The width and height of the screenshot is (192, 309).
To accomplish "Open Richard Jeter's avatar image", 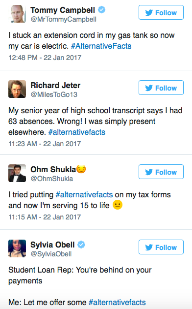I will click(x=17, y=89).
